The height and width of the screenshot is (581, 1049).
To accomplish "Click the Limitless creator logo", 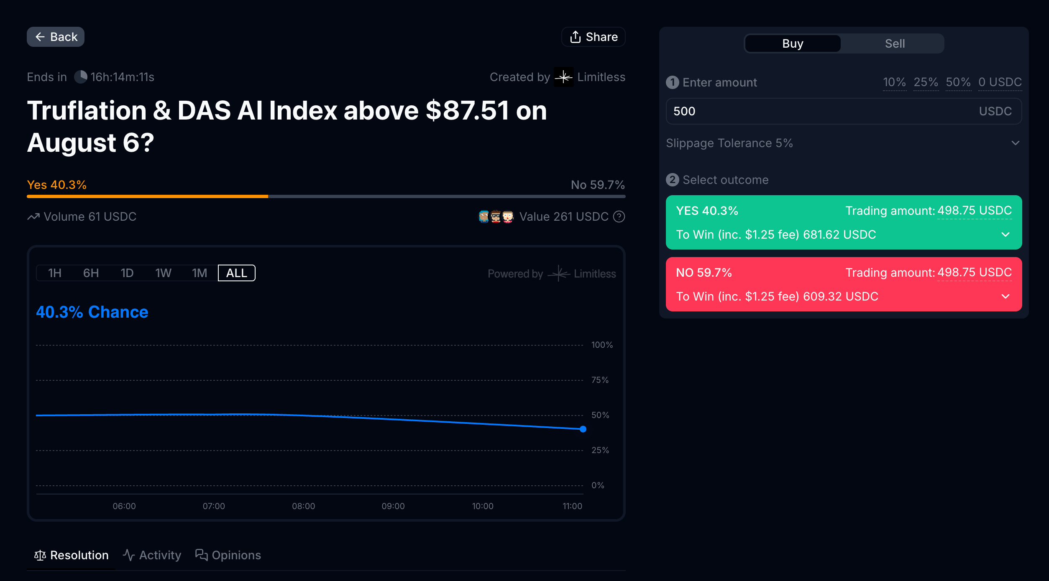I will coord(563,77).
